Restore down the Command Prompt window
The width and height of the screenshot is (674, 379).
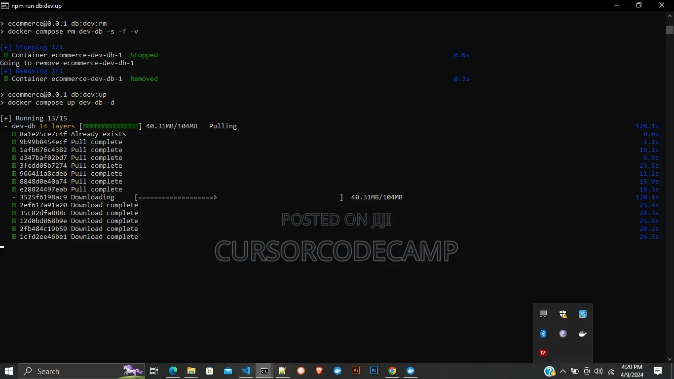tap(639, 5)
